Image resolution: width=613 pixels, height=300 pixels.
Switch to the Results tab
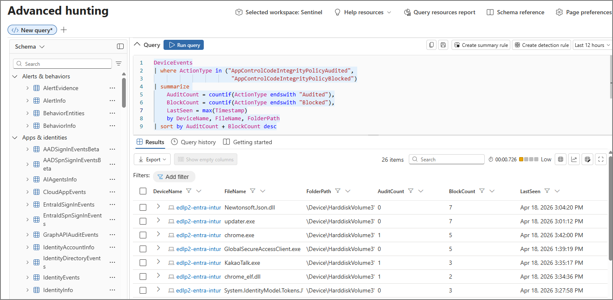pyautogui.click(x=151, y=142)
